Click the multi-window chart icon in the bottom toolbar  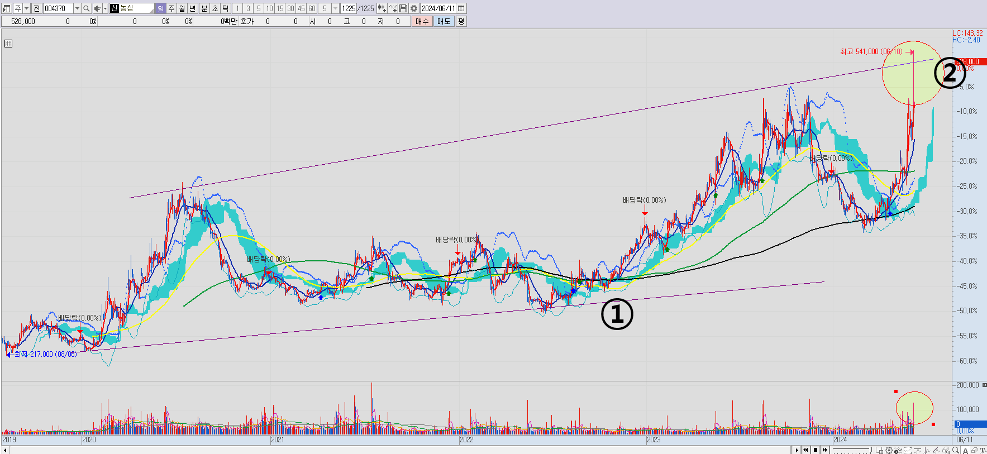(879, 450)
